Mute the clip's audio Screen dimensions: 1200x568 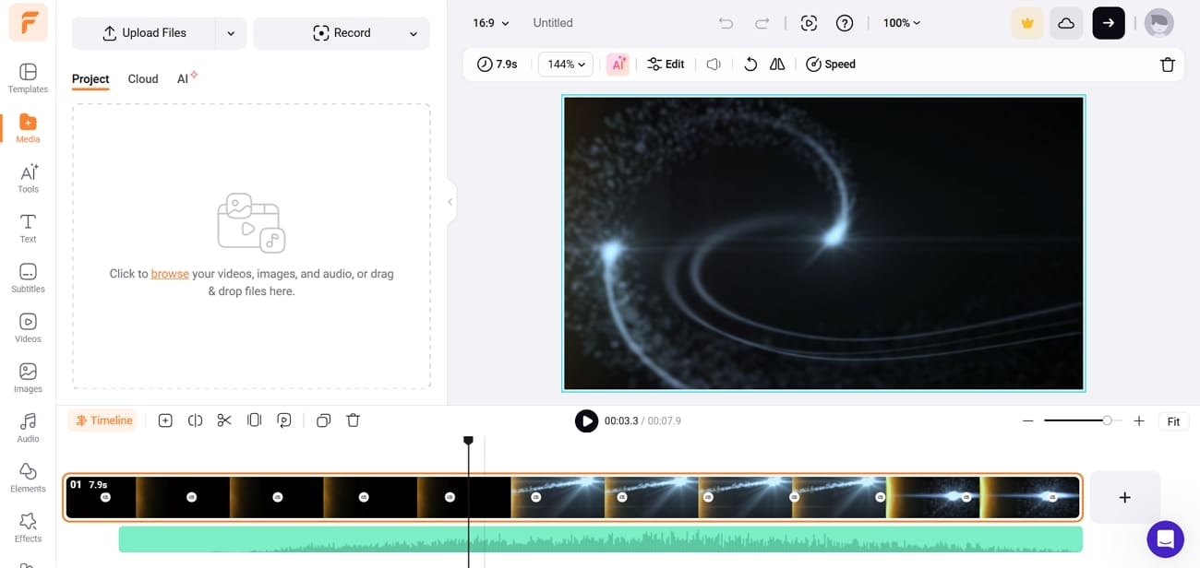point(712,64)
